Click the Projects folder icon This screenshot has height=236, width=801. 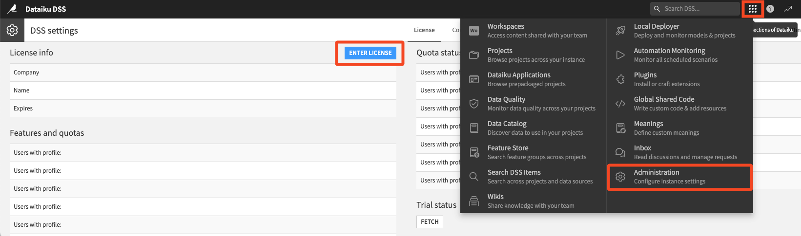[x=474, y=55]
